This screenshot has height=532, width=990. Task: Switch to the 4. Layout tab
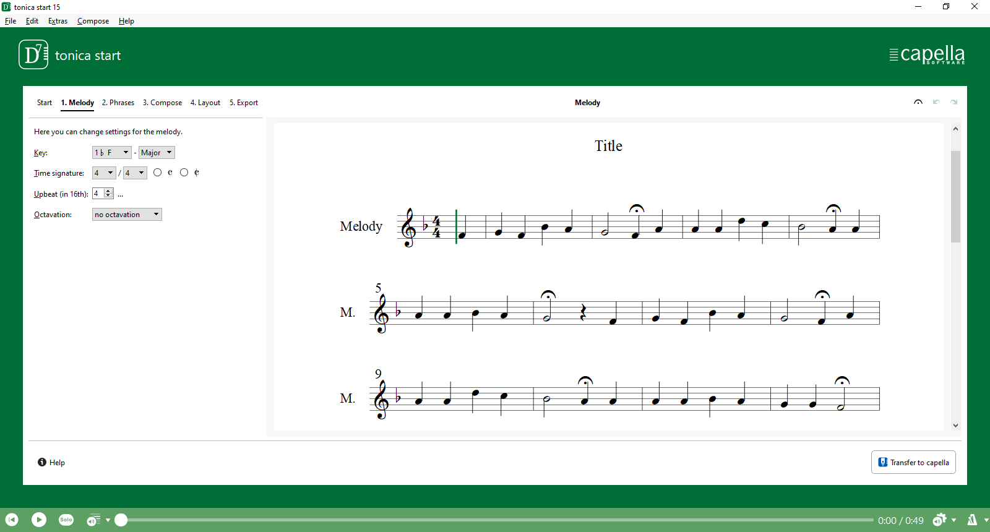(x=205, y=103)
